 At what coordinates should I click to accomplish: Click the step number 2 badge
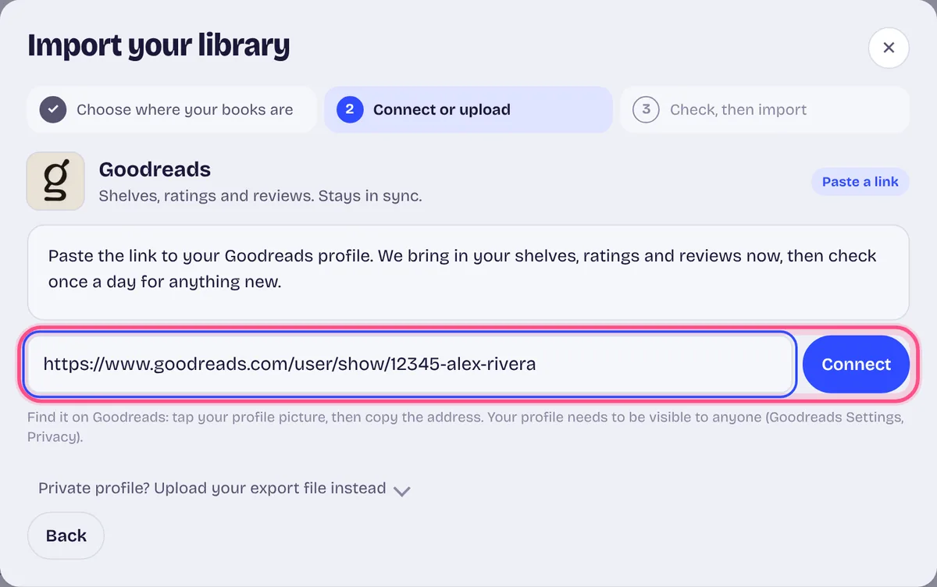pos(350,109)
